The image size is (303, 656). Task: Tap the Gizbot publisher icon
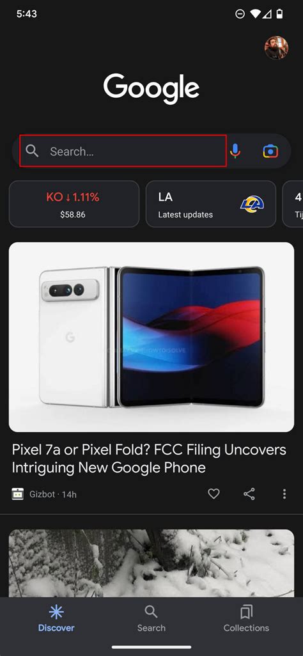[17, 494]
